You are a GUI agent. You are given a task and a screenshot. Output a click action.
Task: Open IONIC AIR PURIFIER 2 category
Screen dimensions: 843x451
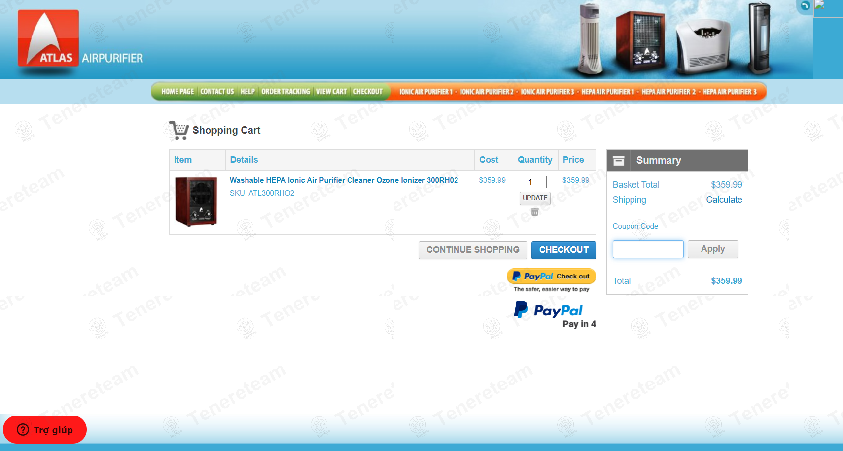click(487, 92)
